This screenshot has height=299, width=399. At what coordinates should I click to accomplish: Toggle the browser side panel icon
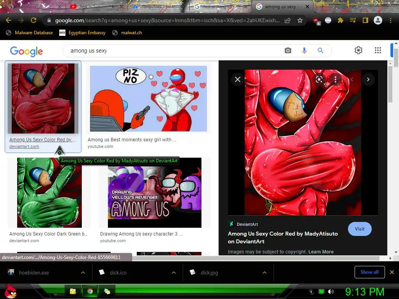click(365, 20)
